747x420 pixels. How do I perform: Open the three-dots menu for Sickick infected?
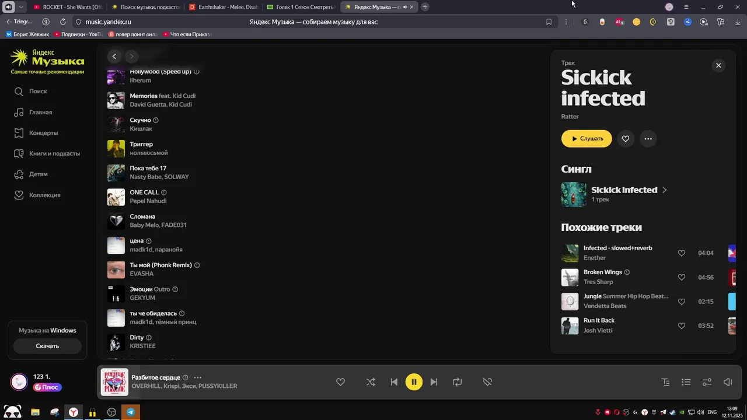pos(648,139)
